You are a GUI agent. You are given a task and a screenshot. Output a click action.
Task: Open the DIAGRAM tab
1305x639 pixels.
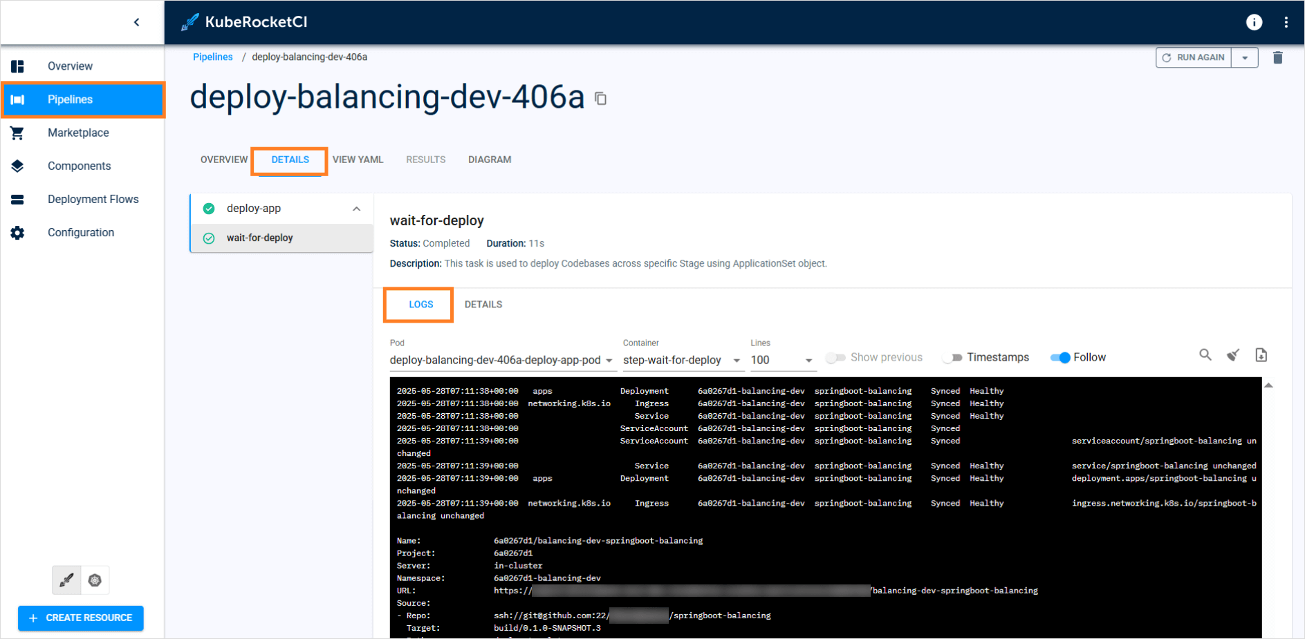click(x=489, y=160)
